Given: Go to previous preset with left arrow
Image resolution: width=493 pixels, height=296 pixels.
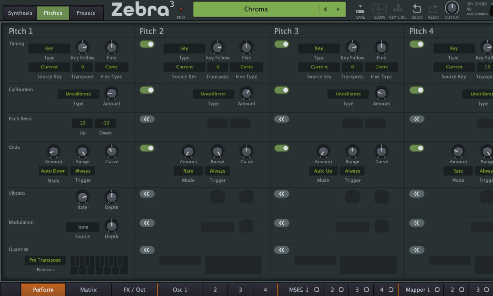Looking at the screenshot, I should [x=325, y=9].
